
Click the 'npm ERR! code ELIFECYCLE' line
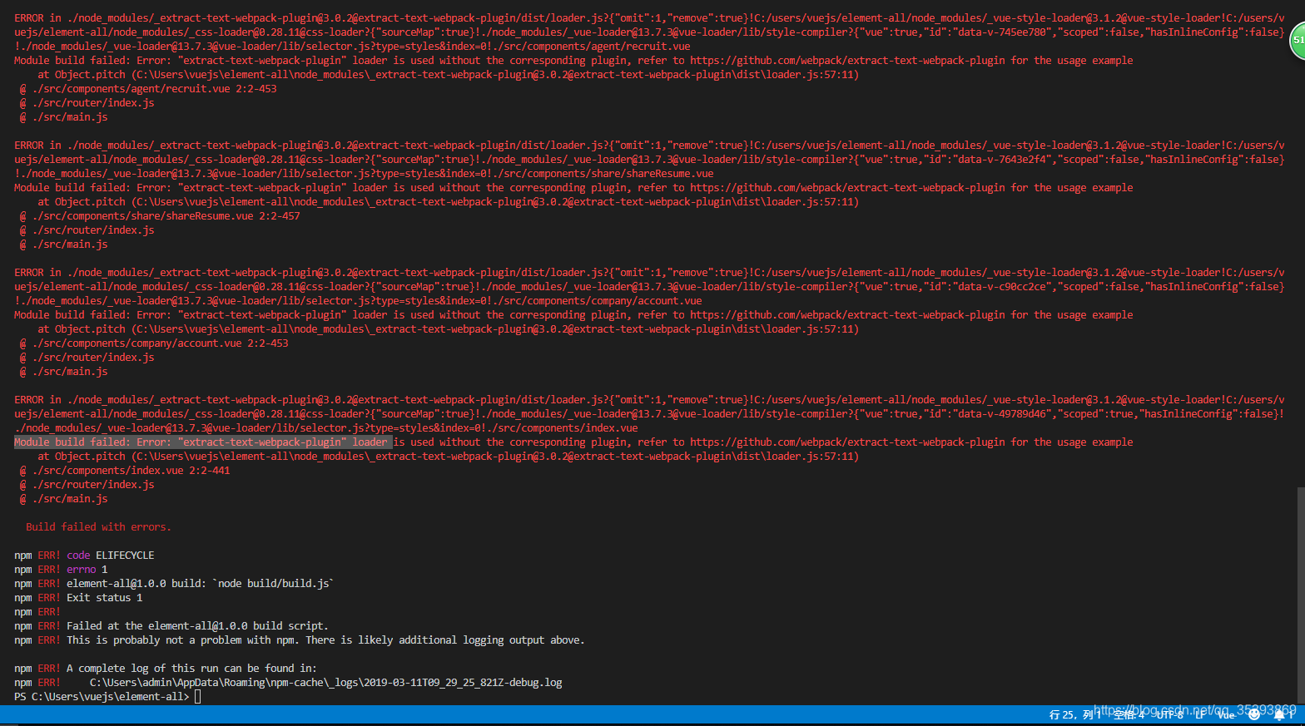84,556
